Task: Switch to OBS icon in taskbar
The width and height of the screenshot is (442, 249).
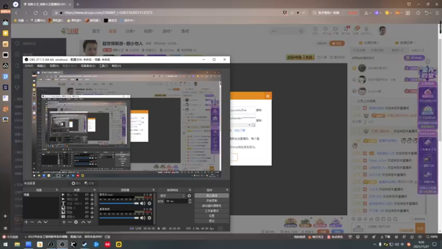Action: (62, 245)
